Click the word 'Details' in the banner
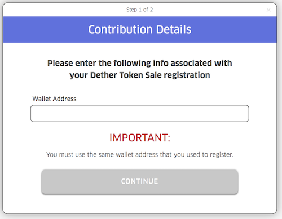The height and width of the screenshot is (219, 282). [174, 29]
